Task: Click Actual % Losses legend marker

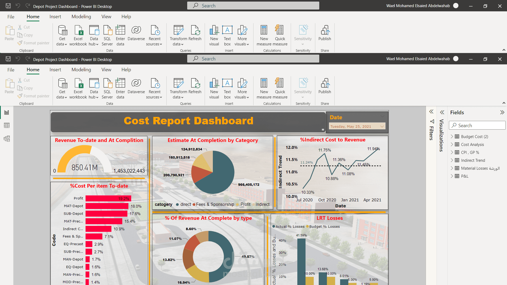Action: 274,226
